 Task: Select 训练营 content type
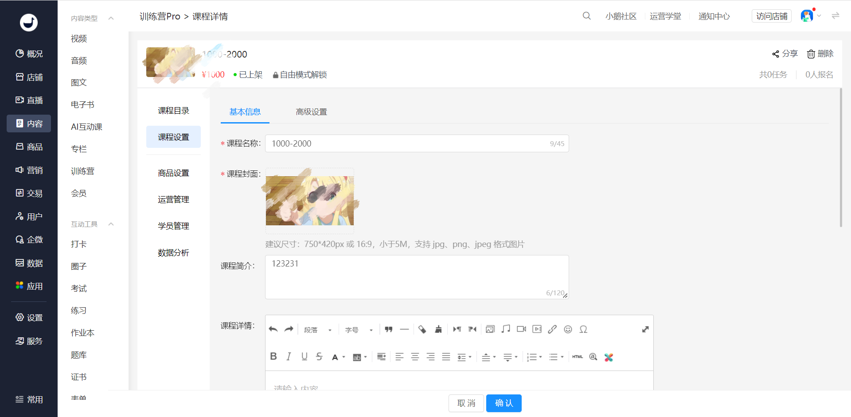coord(82,171)
